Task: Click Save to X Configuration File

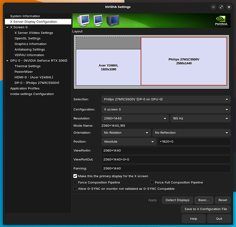Action: 205,209
